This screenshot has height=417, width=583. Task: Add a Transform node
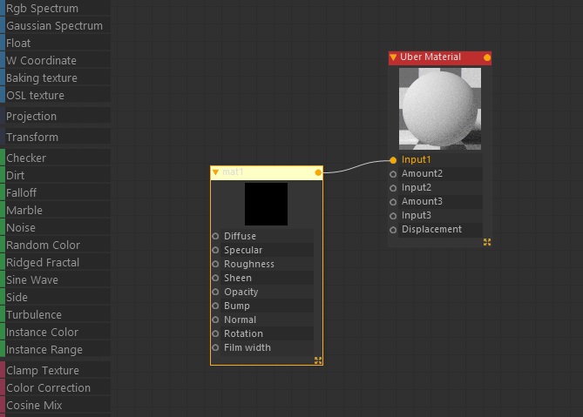[x=56, y=137]
